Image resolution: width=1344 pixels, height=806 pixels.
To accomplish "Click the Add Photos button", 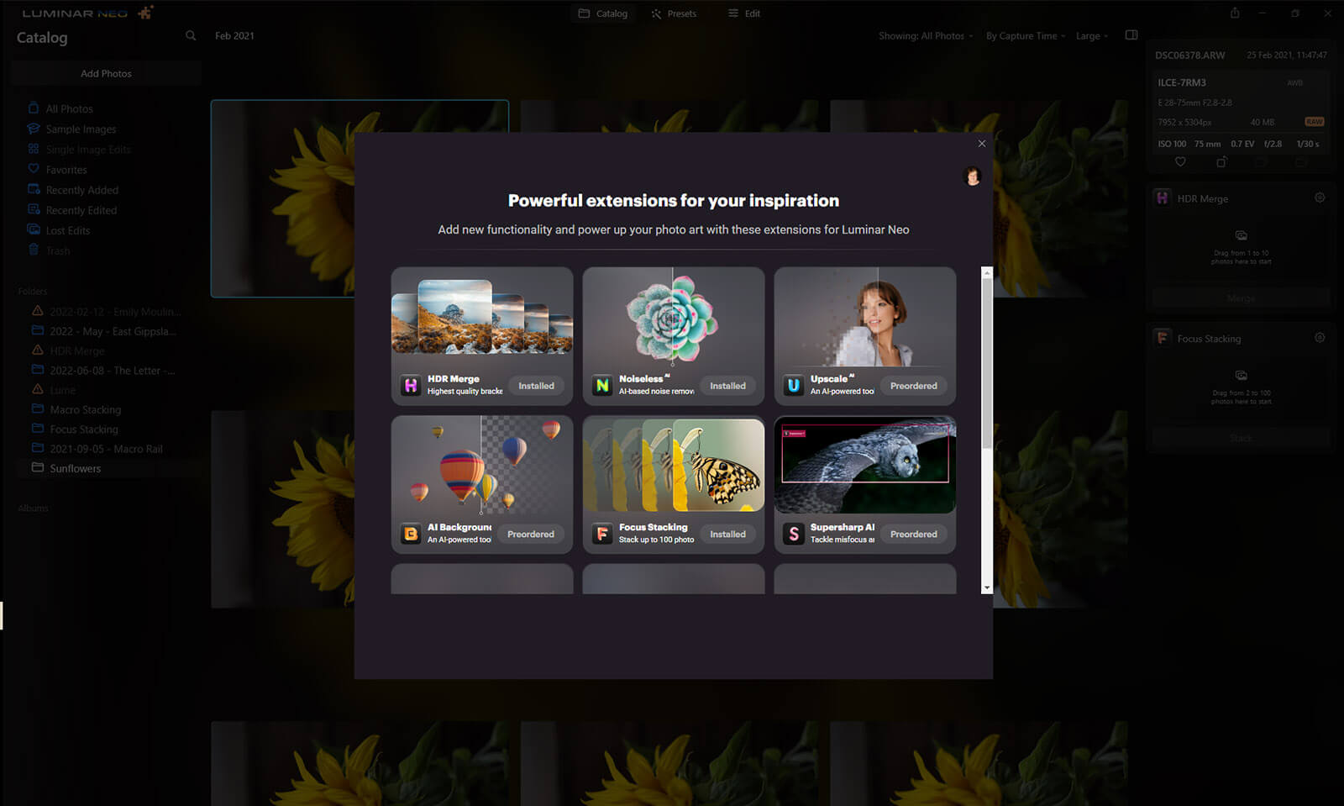I will click(106, 74).
